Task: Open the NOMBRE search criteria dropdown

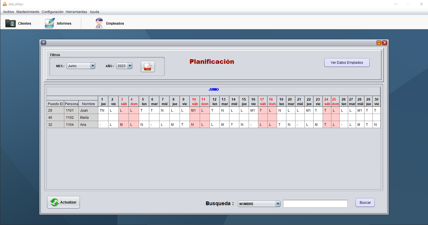Action: click(278, 203)
